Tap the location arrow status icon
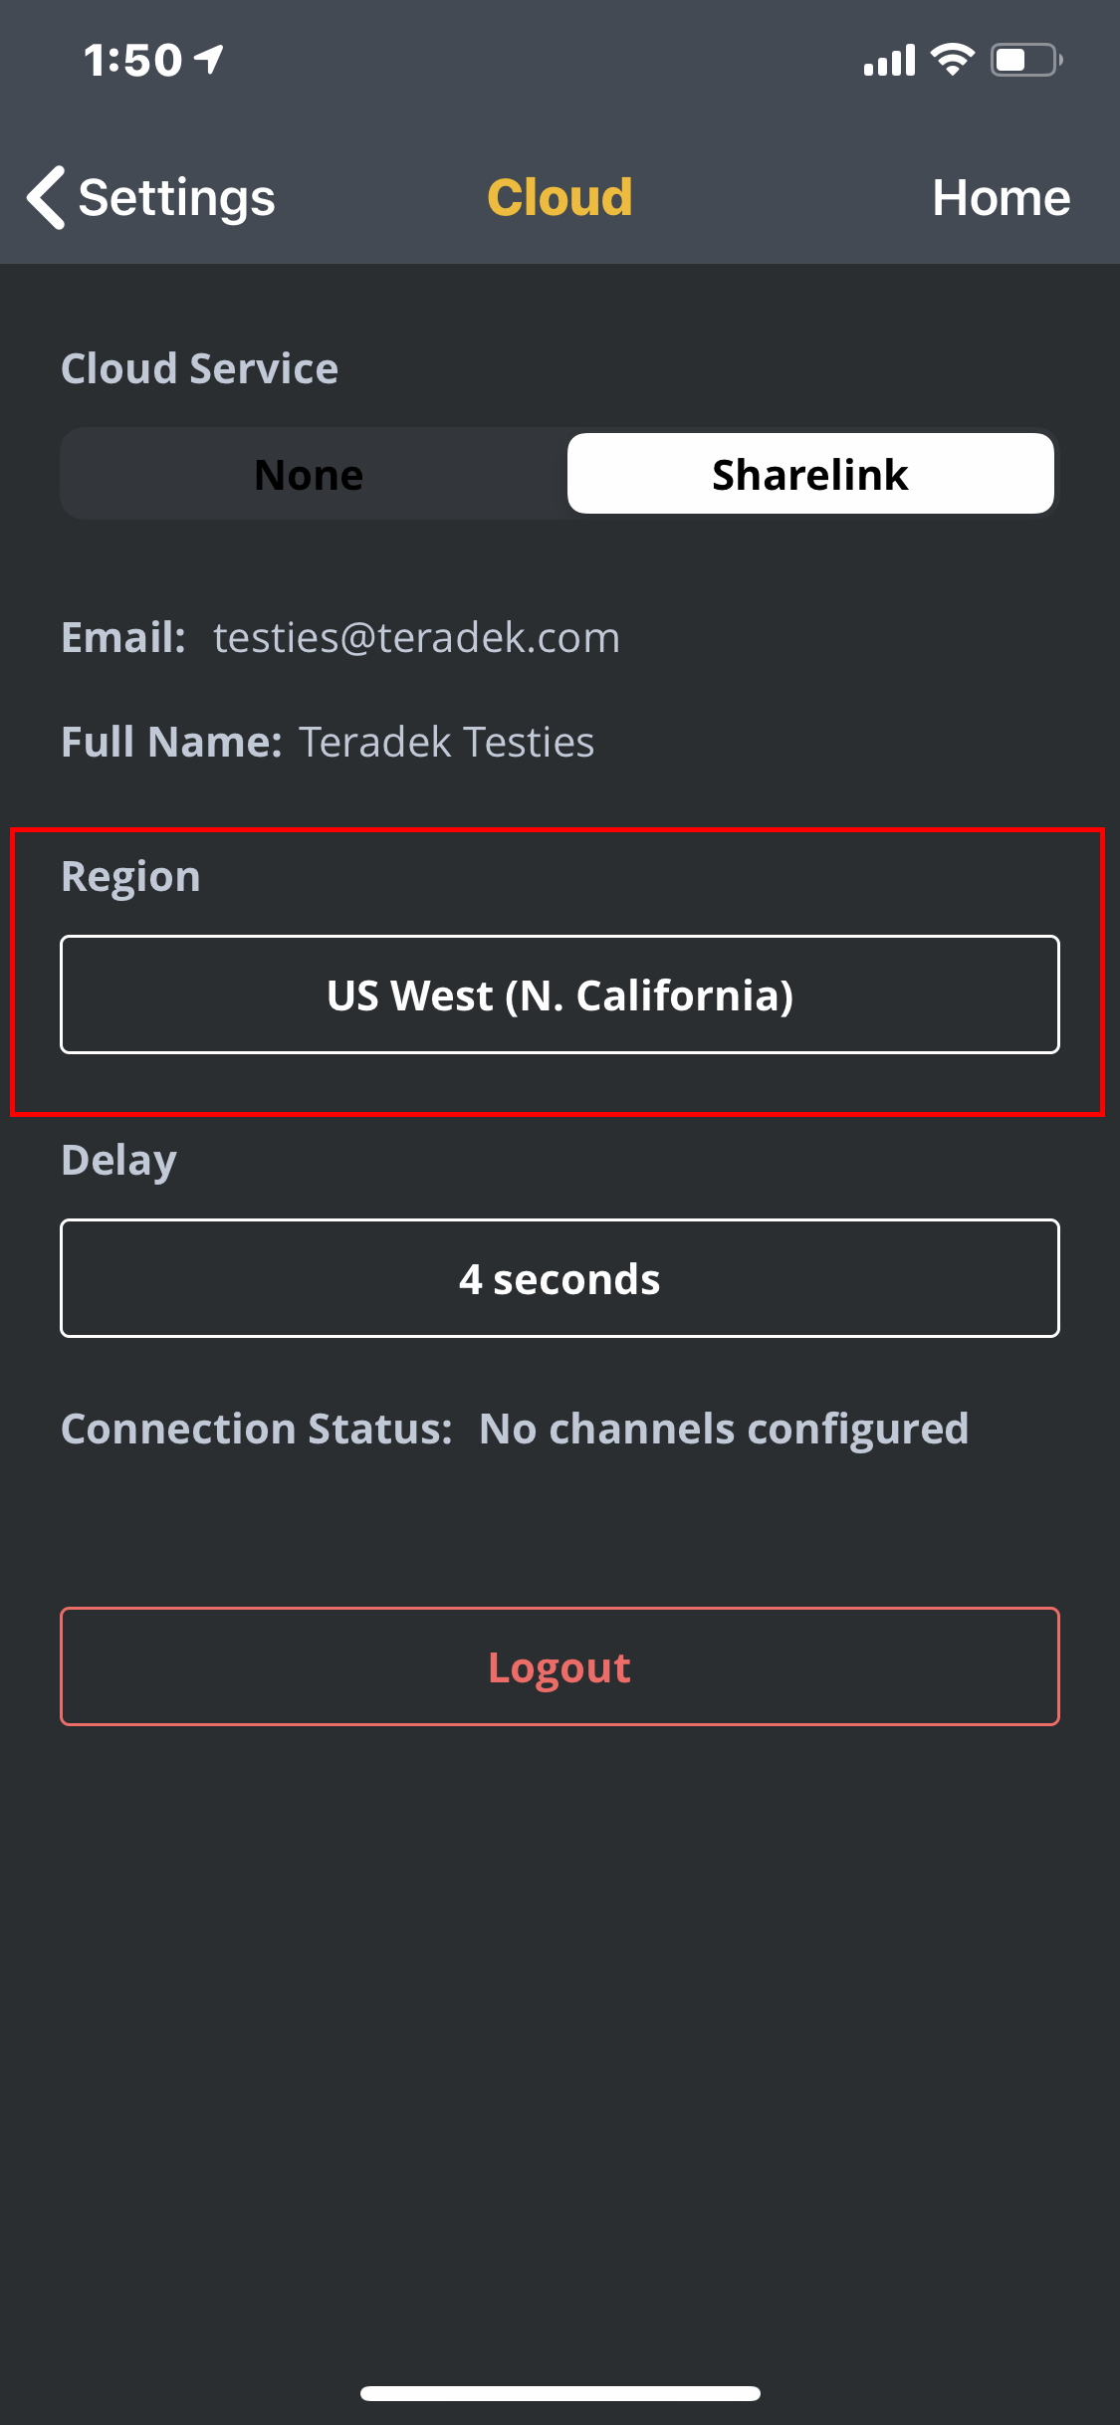 tap(210, 60)
